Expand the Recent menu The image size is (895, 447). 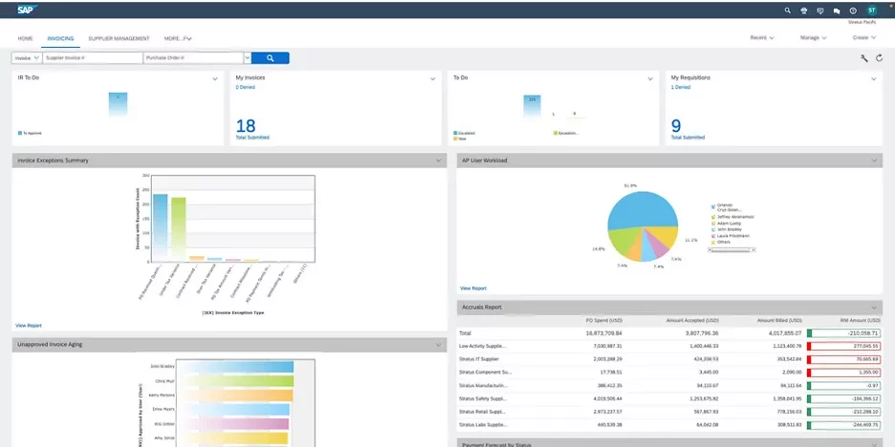pos(761,38)
